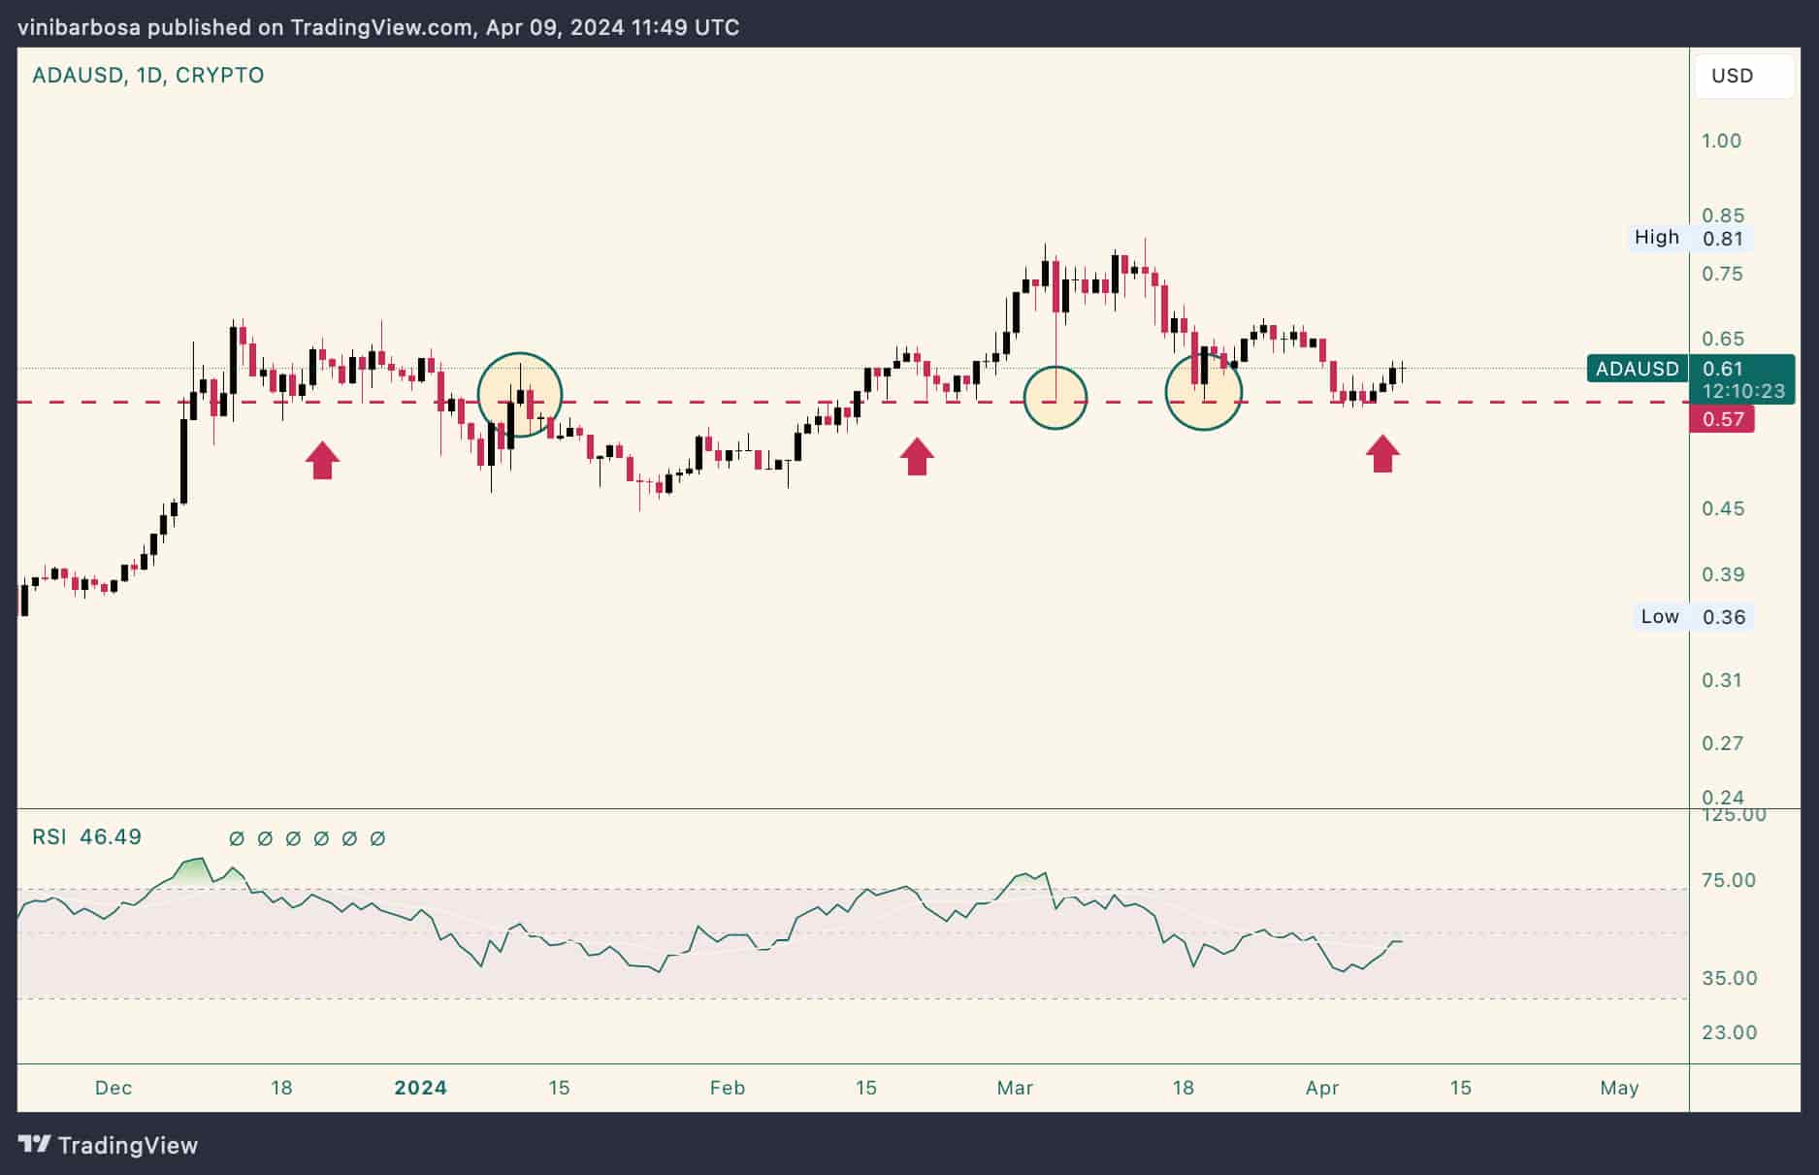Click the circled candle annotation near March 18
The image size is (1819, 1175).
1204,393
